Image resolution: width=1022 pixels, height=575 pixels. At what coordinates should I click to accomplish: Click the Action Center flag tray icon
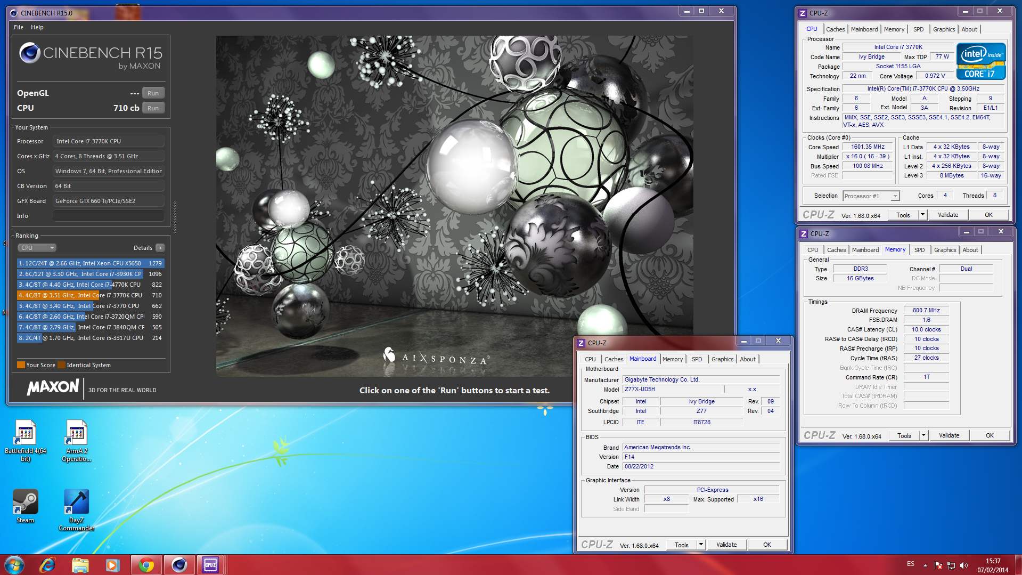[x=938, y=565]
